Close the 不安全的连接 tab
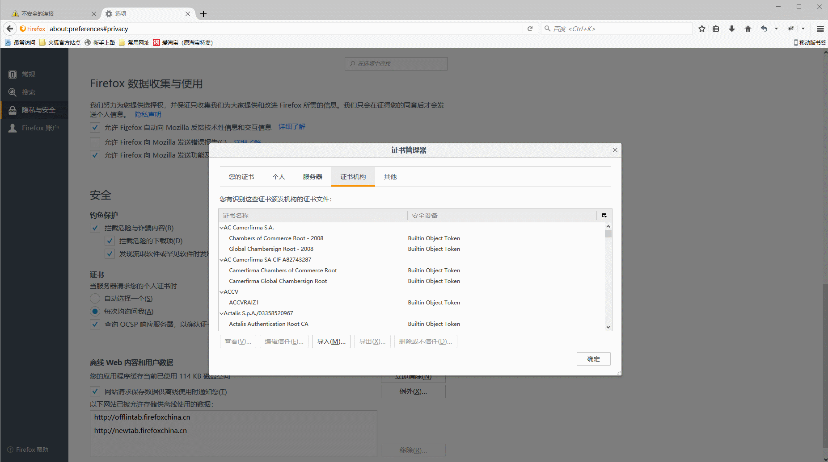828x462 pixels. (94, 14)
